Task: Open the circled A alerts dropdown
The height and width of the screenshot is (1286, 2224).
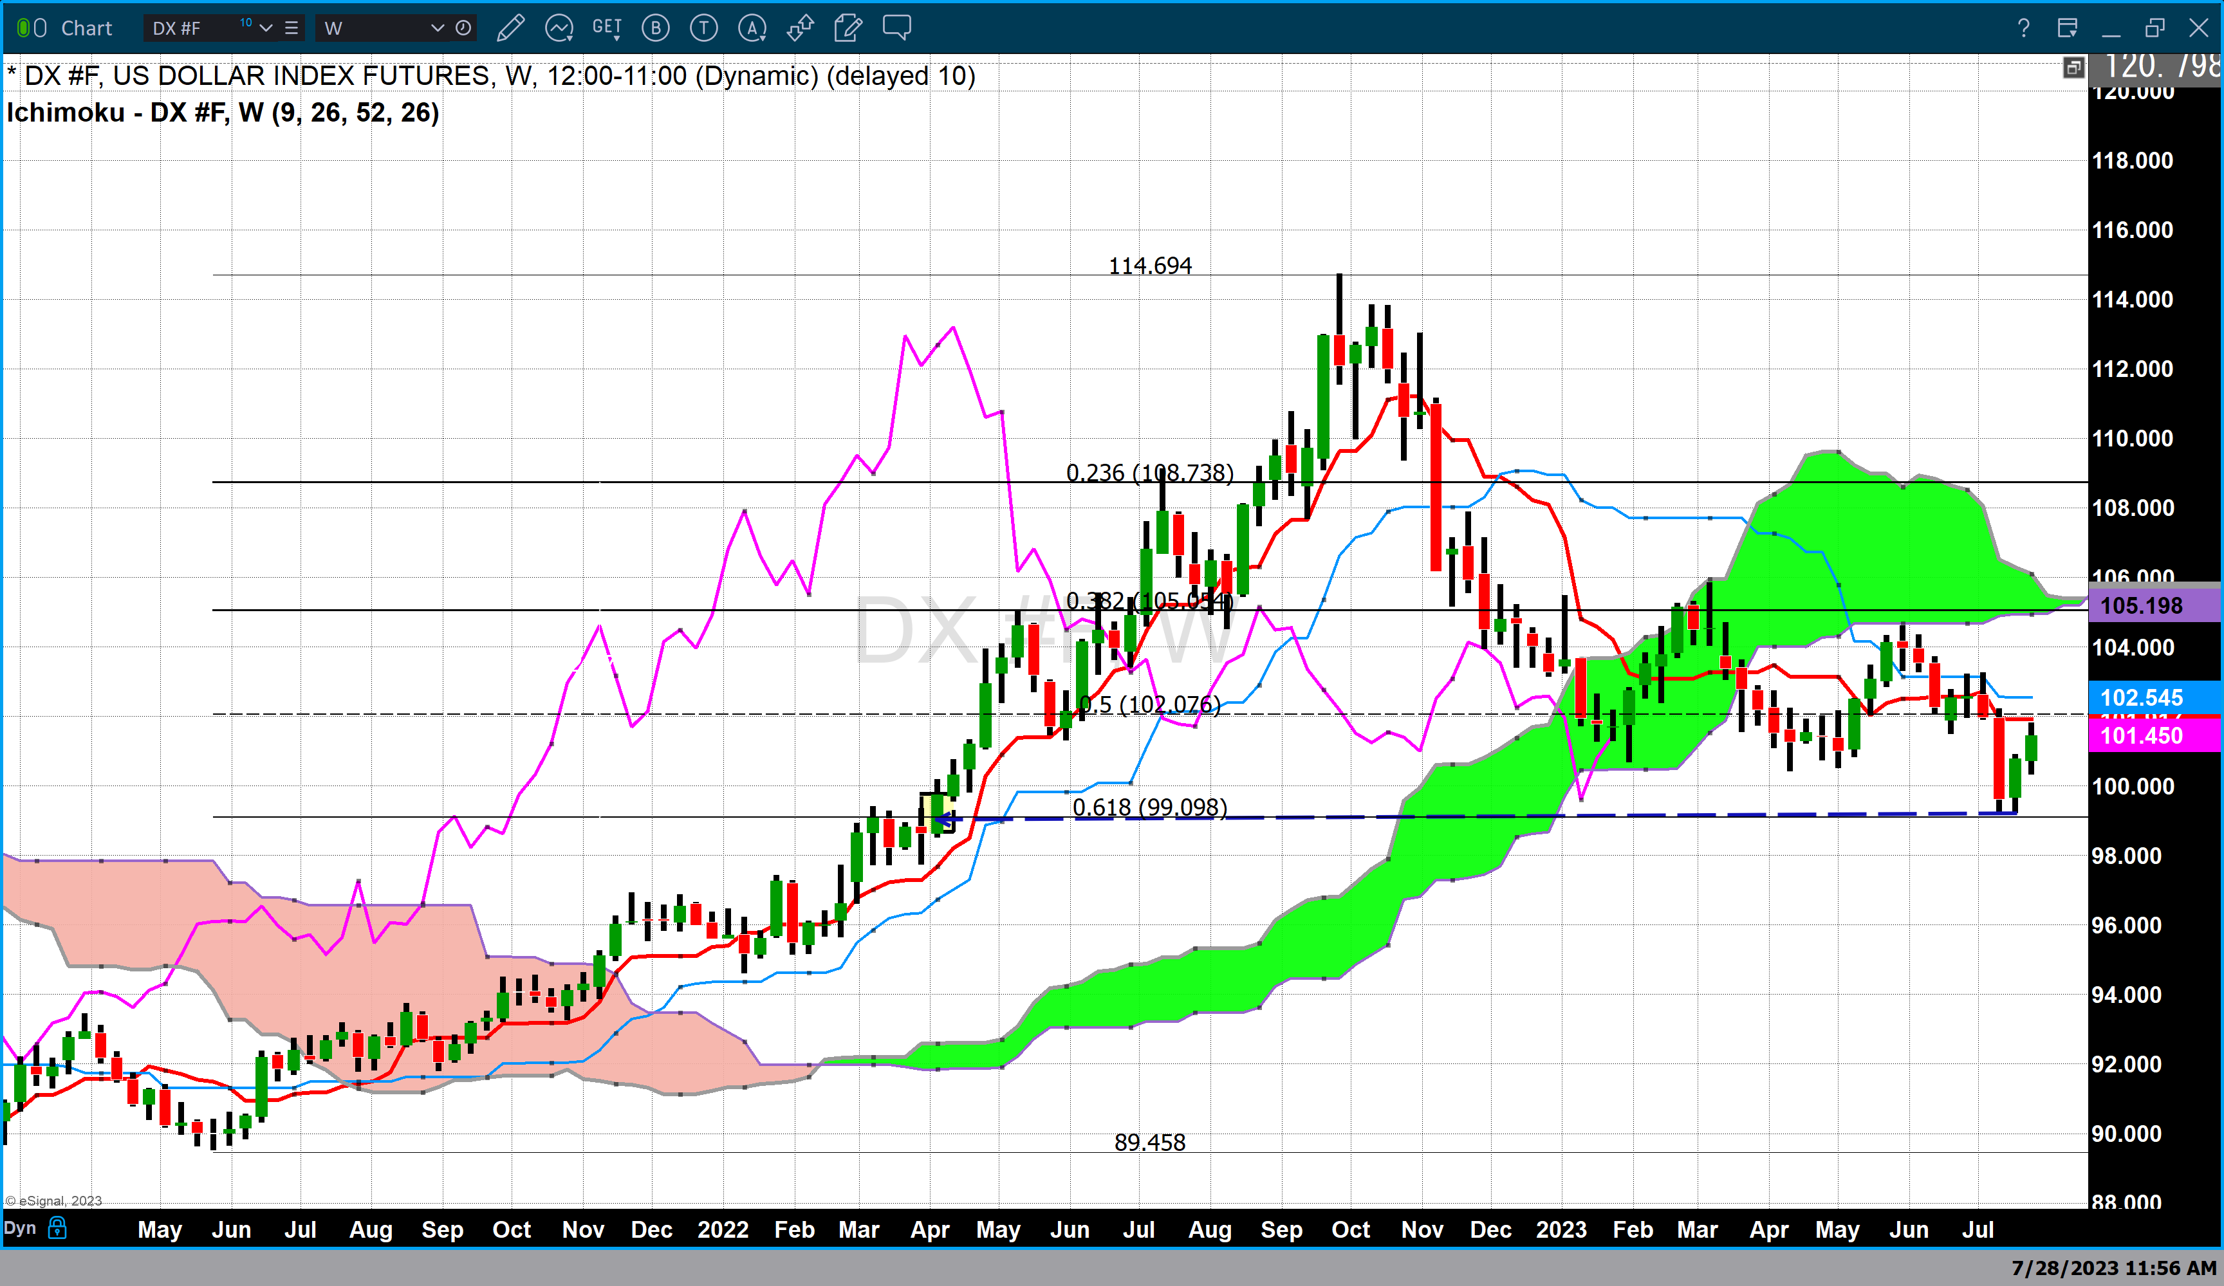Action: (x=752, y=28)
